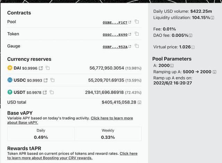Copy the DAI token address
The image size is (222, 163).
pyautogui.click(x=48, y=68)
